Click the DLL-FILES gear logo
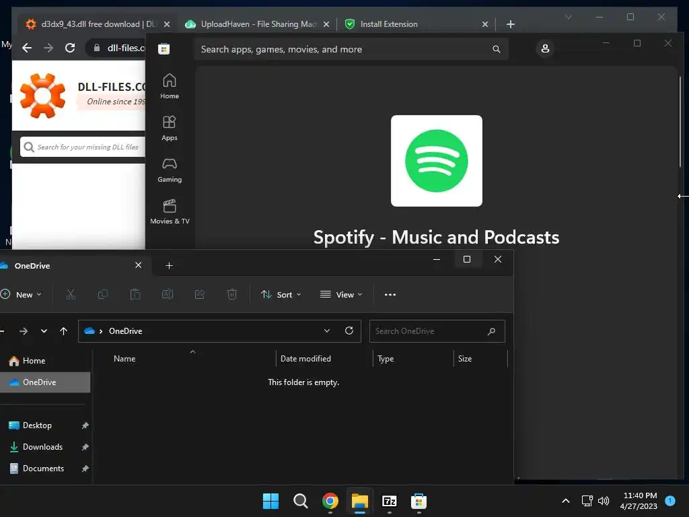Image resolution: width=689 pixels, height=517 pixels. (x=42, y=96)
